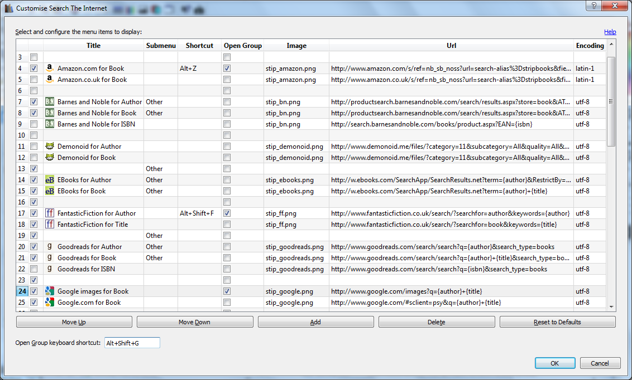Click the EBooks for Author icon
632x380 pixels.
point(50,180)
